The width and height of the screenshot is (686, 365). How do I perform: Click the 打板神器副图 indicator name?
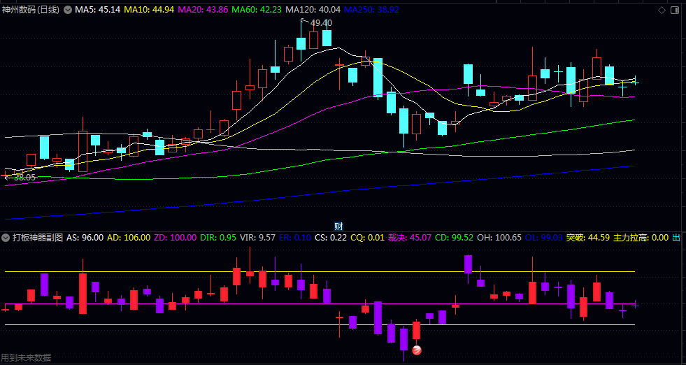tap(37, 238)
